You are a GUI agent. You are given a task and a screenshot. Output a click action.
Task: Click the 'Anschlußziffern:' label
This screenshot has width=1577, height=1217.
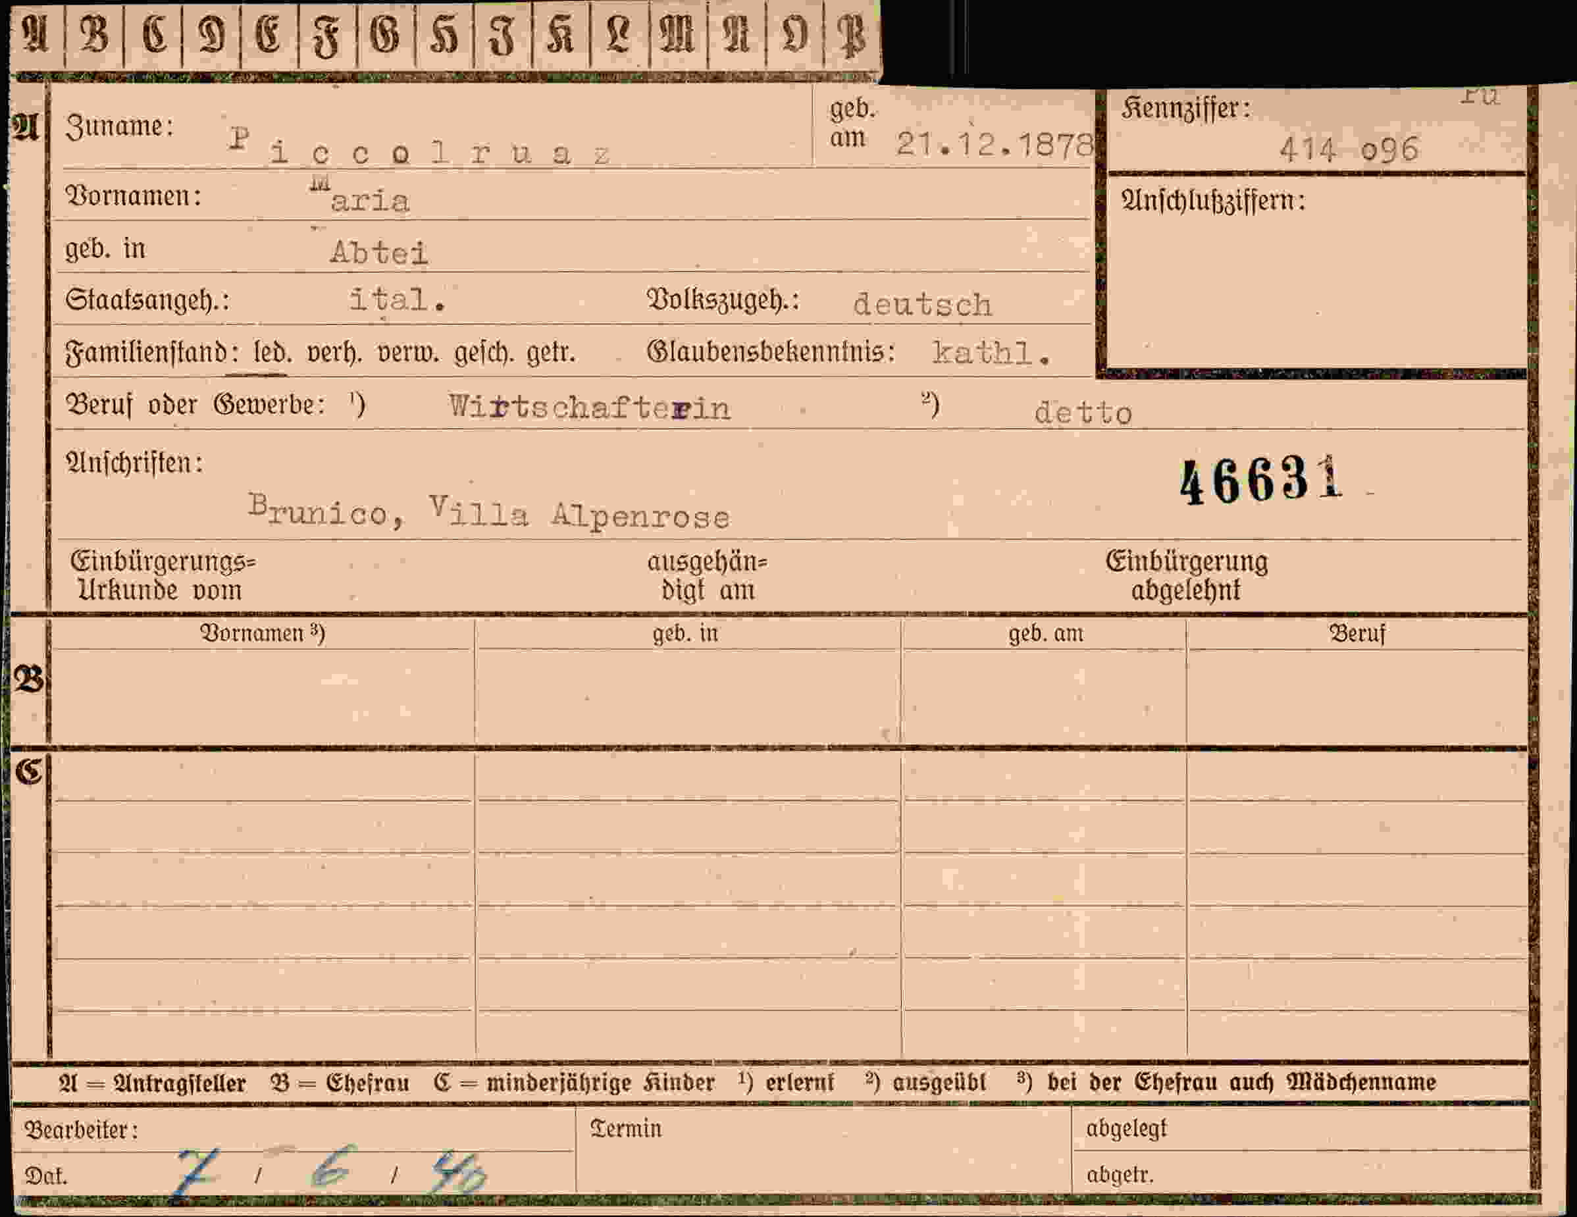click(x=1213, y=200)
